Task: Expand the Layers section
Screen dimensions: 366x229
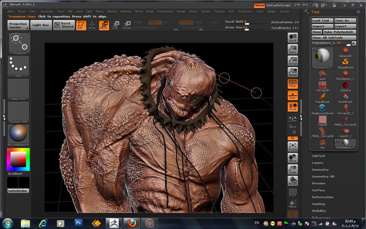Action: (x=317, y=163)
